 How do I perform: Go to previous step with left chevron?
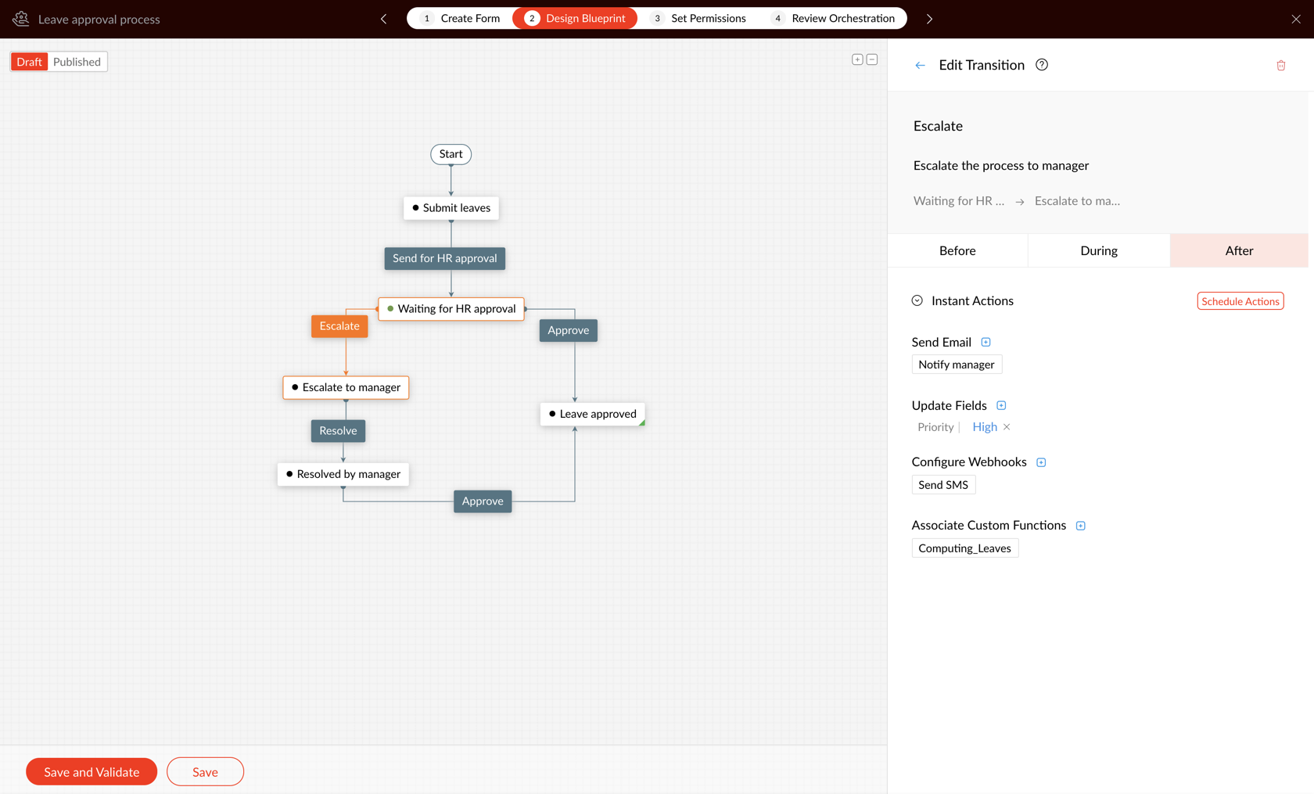pos(384,19)
